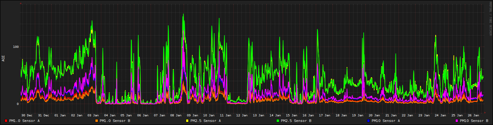Click the '11 Jan' date label
Viewport: 493px width, 125px height.
click(x=226, y=115)
